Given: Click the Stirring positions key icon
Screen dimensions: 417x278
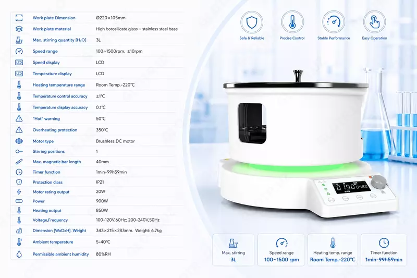Looking at the screenshot, I should pyautogui.click(x=19, y=151).
